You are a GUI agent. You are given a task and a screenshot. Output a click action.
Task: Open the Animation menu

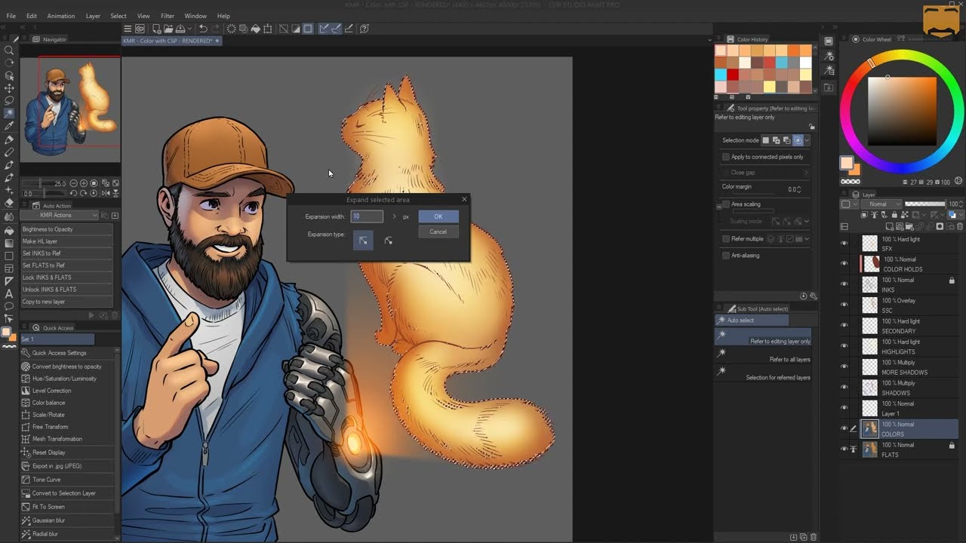pos(61,16)
